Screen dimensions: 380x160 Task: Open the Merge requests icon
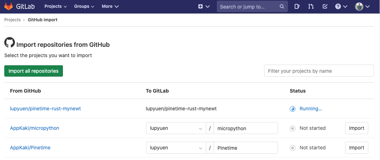coord(311,6)
